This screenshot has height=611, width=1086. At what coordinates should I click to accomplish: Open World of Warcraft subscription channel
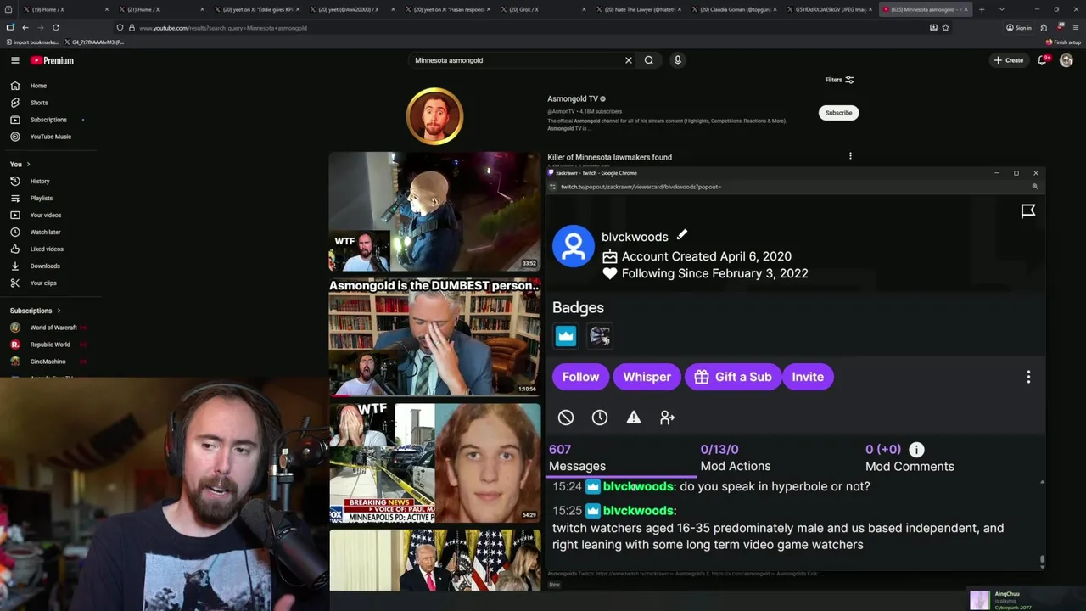[53, 328]
